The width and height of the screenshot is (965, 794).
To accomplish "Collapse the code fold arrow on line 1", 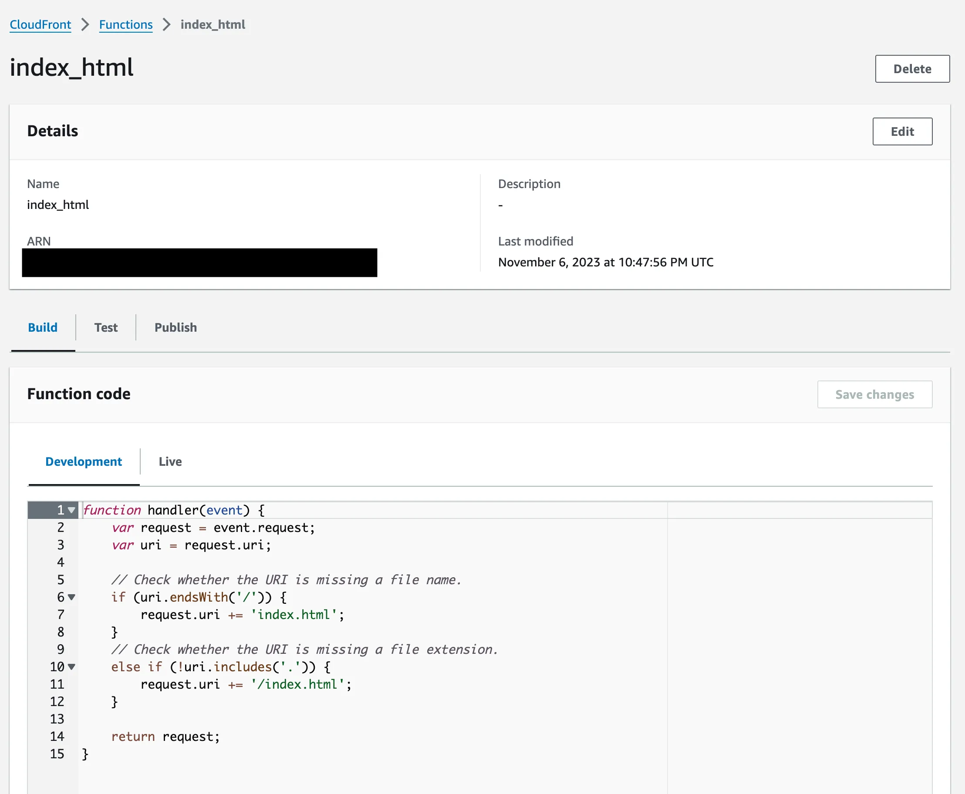I will coord(71,510).
